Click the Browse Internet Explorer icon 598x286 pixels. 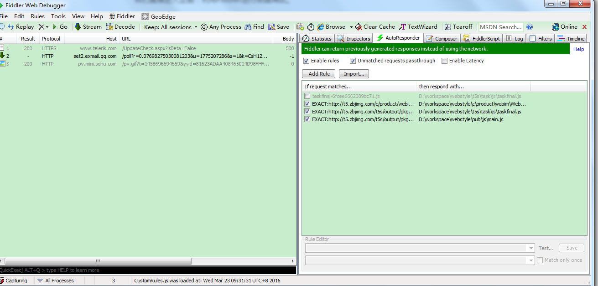click(321, 27)
